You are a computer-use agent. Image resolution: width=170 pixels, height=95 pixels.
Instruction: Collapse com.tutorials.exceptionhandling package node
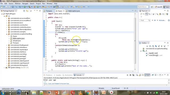point(7,34)
